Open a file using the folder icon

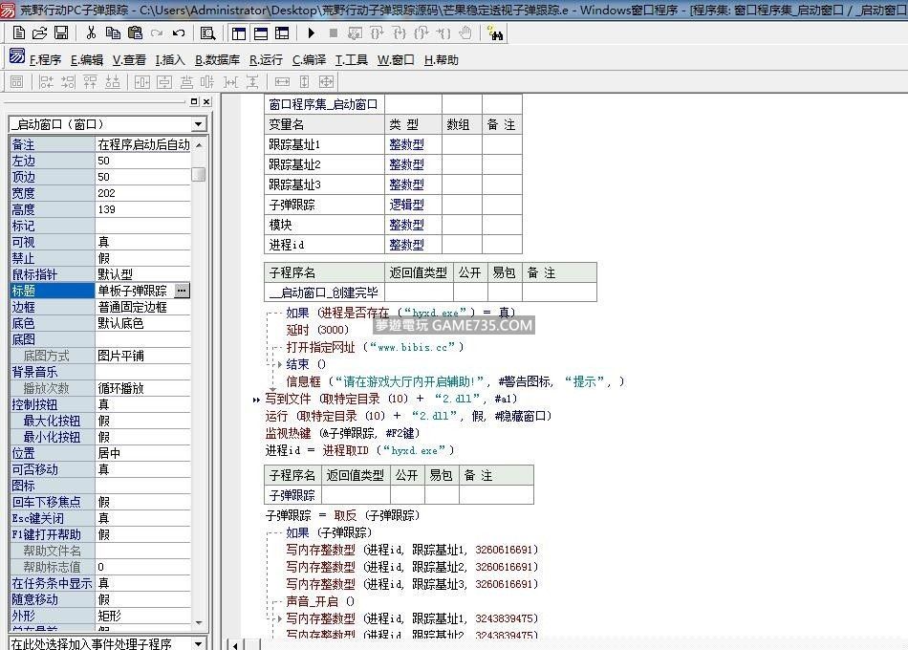tap(40, 33)
